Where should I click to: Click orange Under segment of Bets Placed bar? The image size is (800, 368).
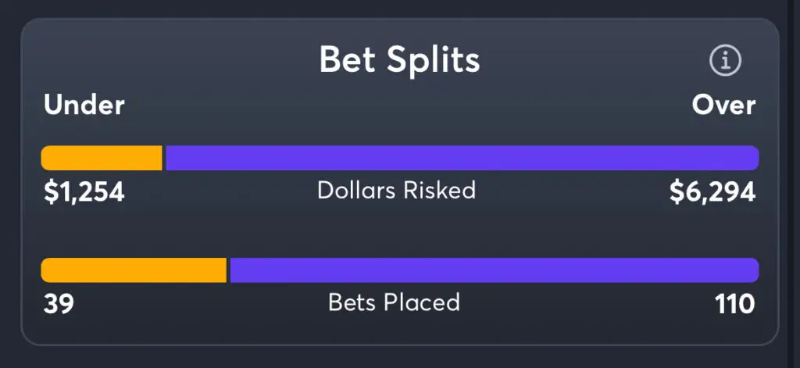(134, 270)
